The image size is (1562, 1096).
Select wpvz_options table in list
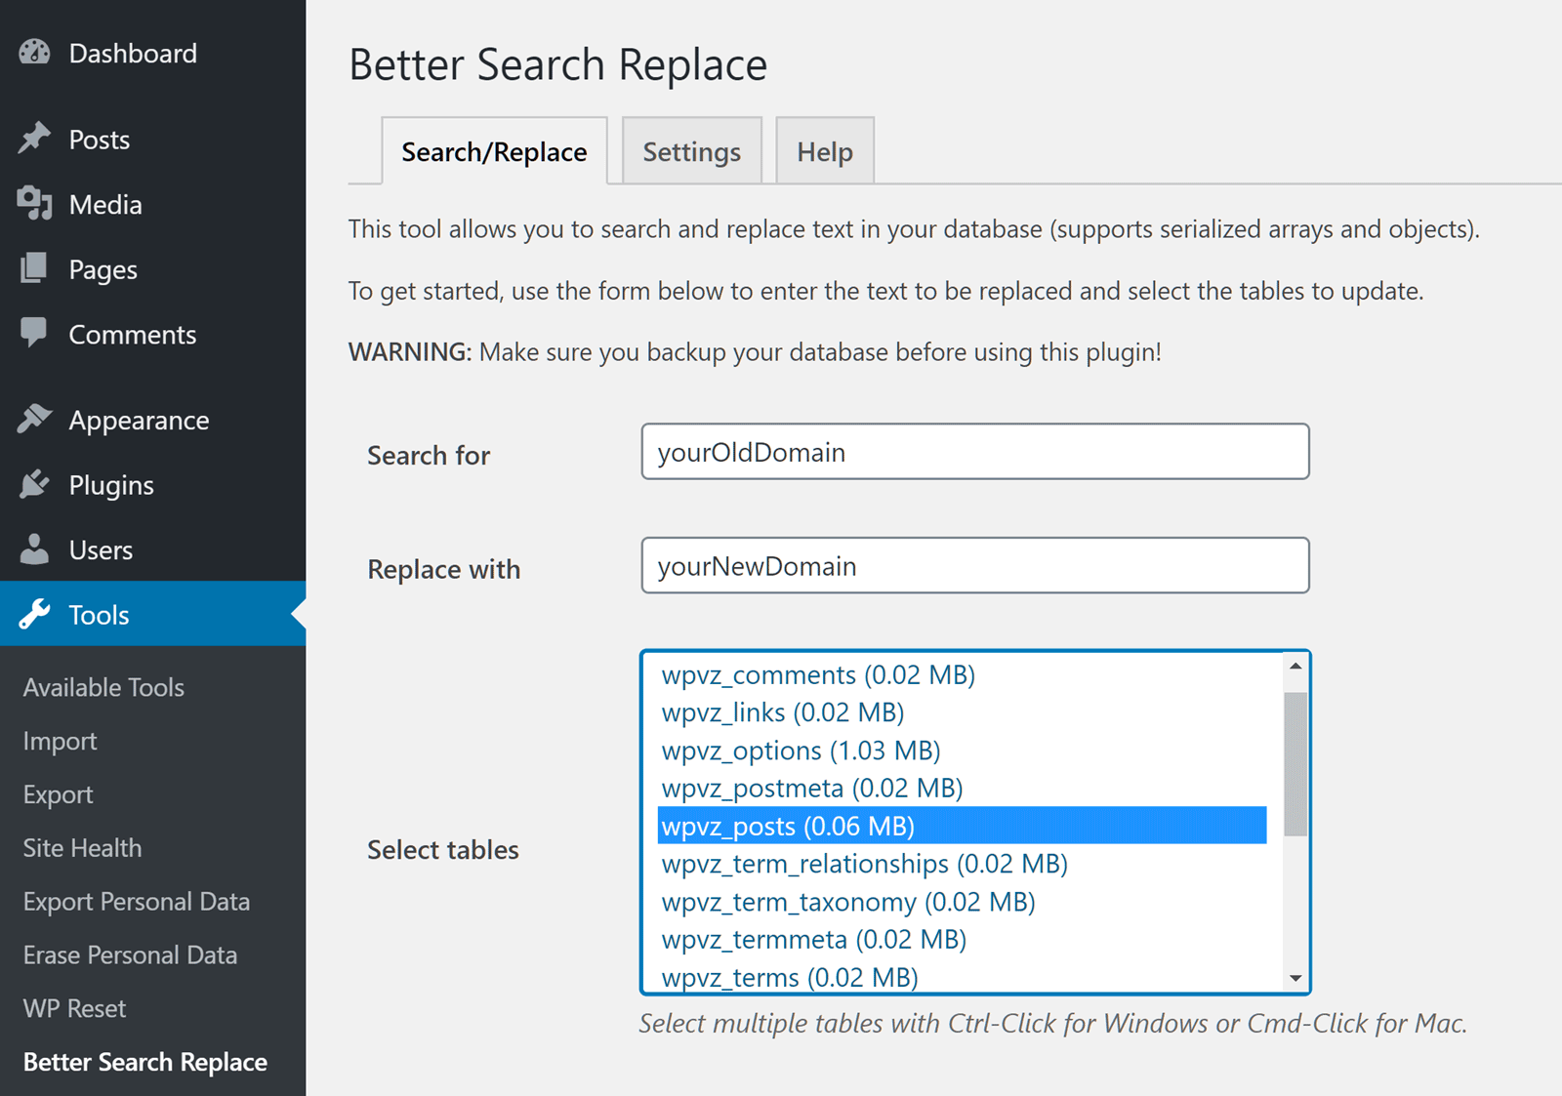pos(962,751)
